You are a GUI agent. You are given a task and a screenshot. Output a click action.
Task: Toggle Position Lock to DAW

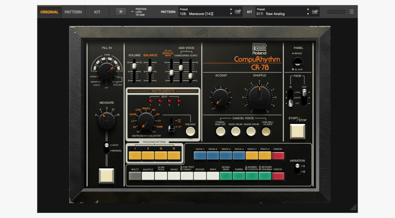coord(132,12)
